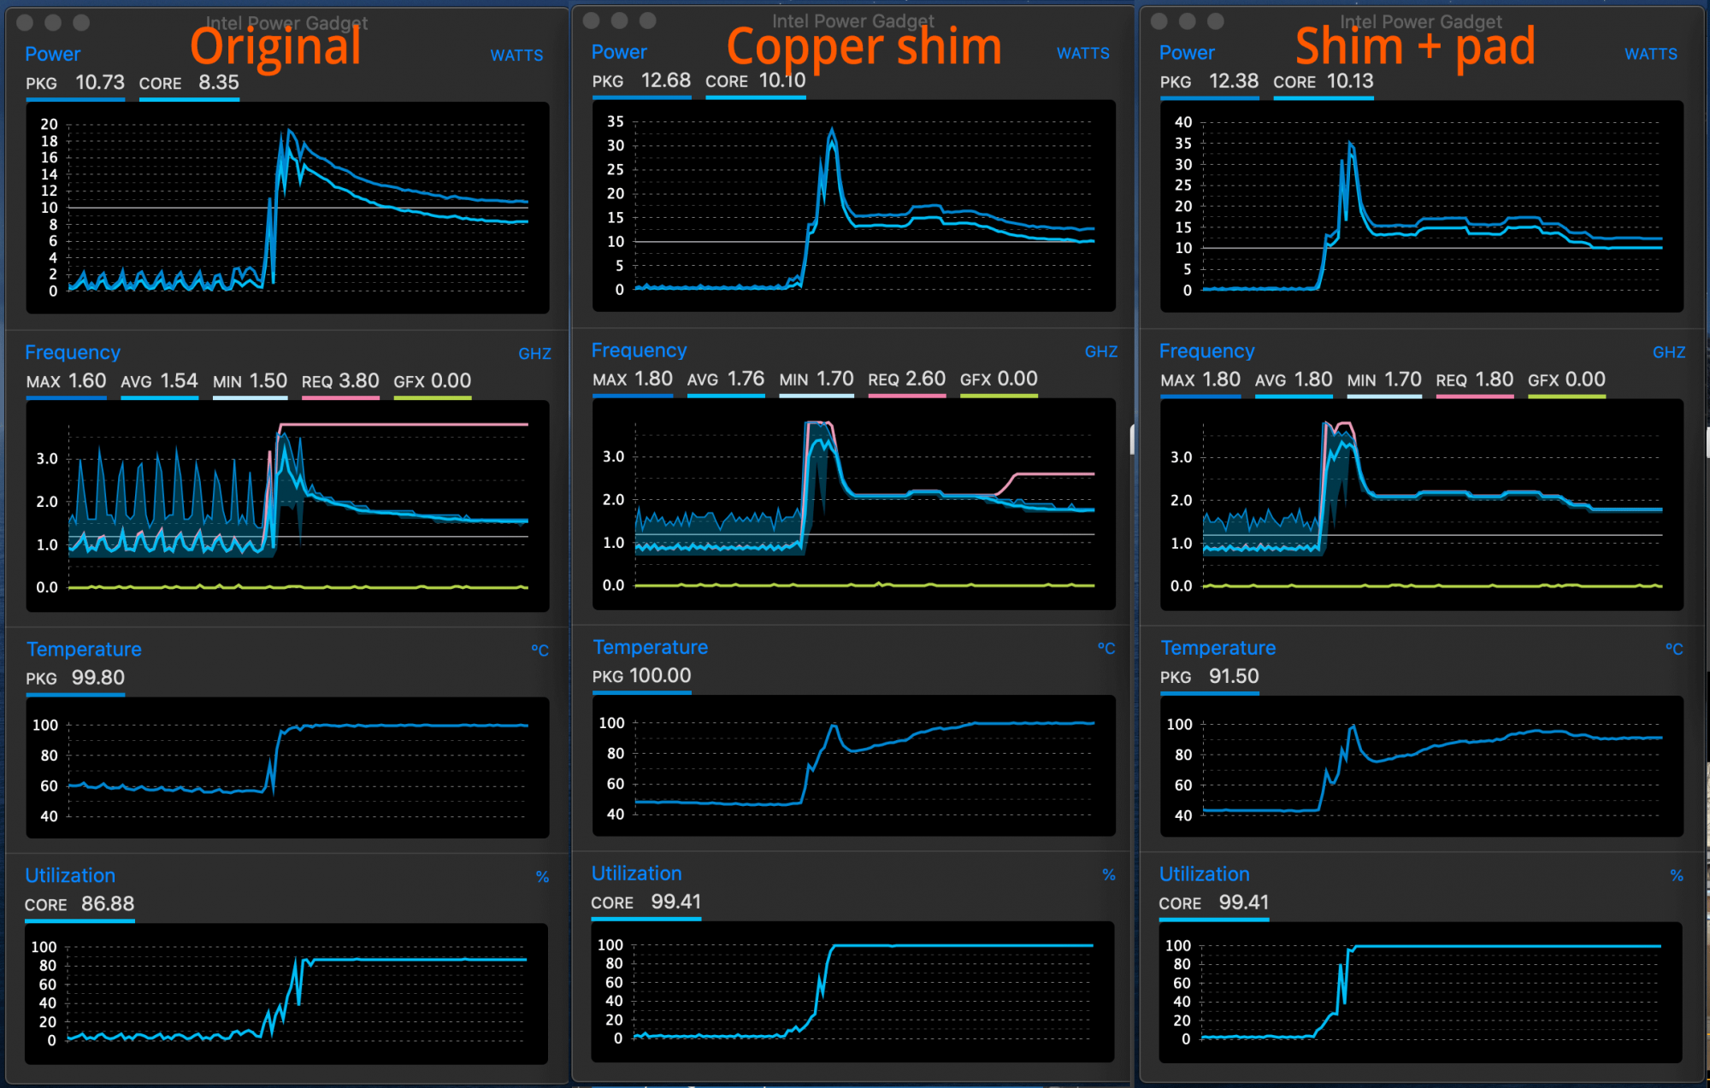Click the close button of the Original window
Image resolution: width=1710 pixels, height=1088 pixels.
coord(25,22)
